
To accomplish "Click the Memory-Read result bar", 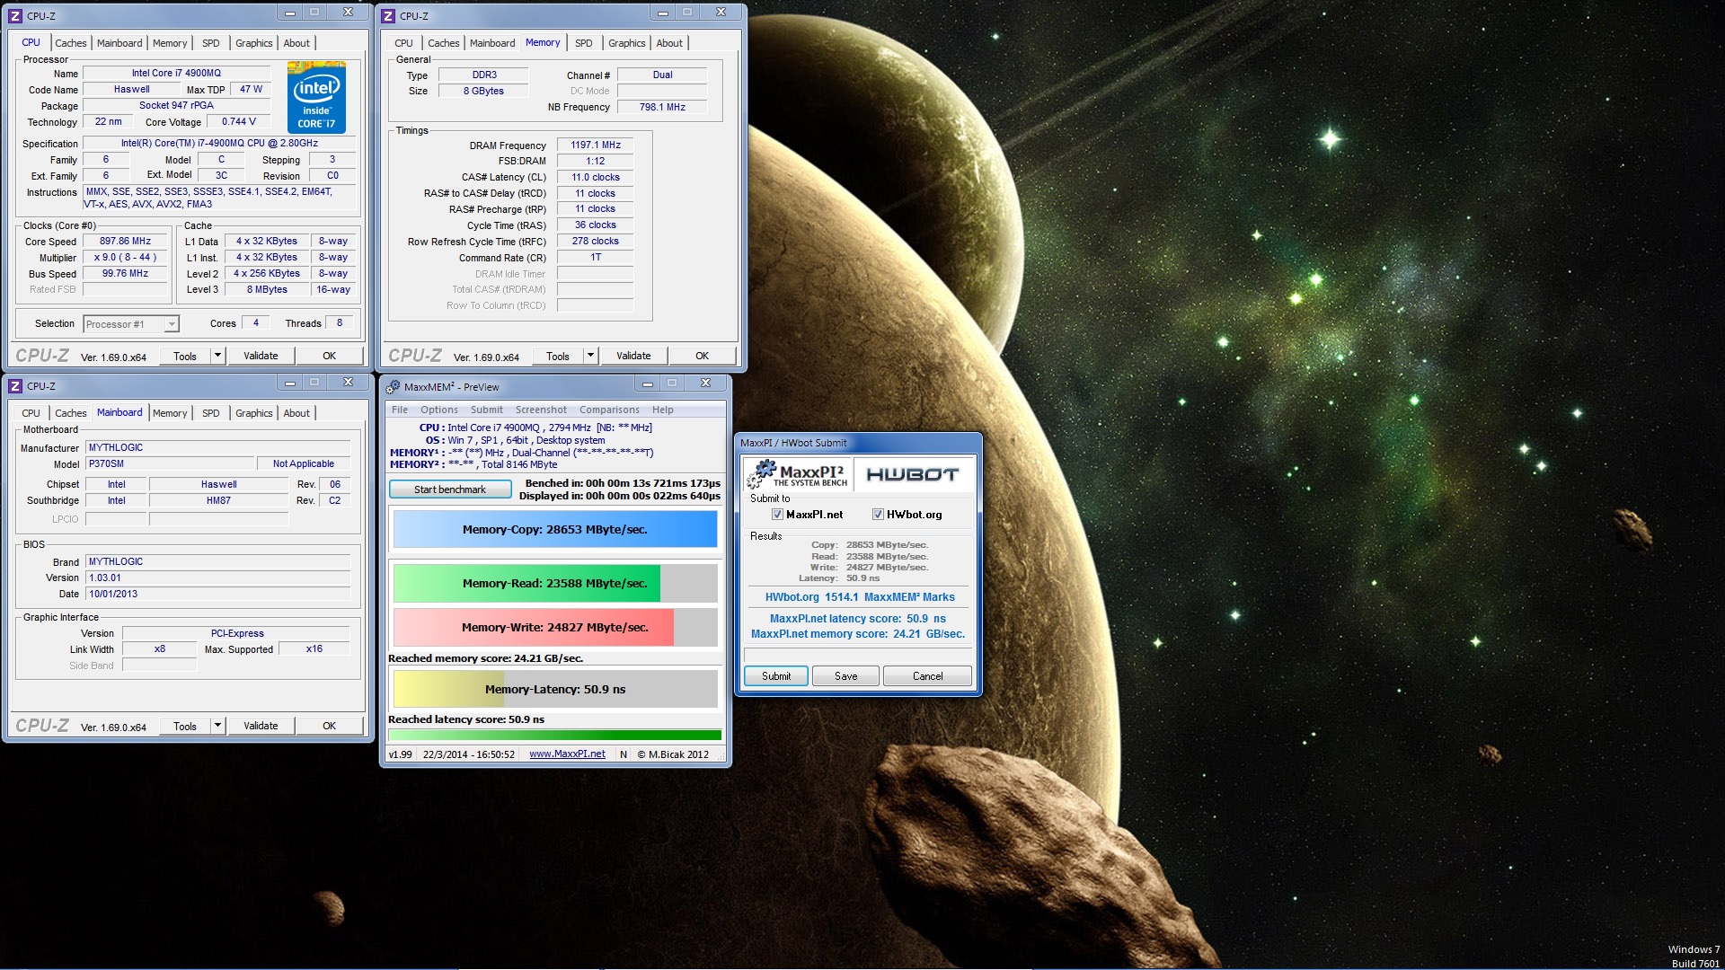I will [x=555, y=583].
